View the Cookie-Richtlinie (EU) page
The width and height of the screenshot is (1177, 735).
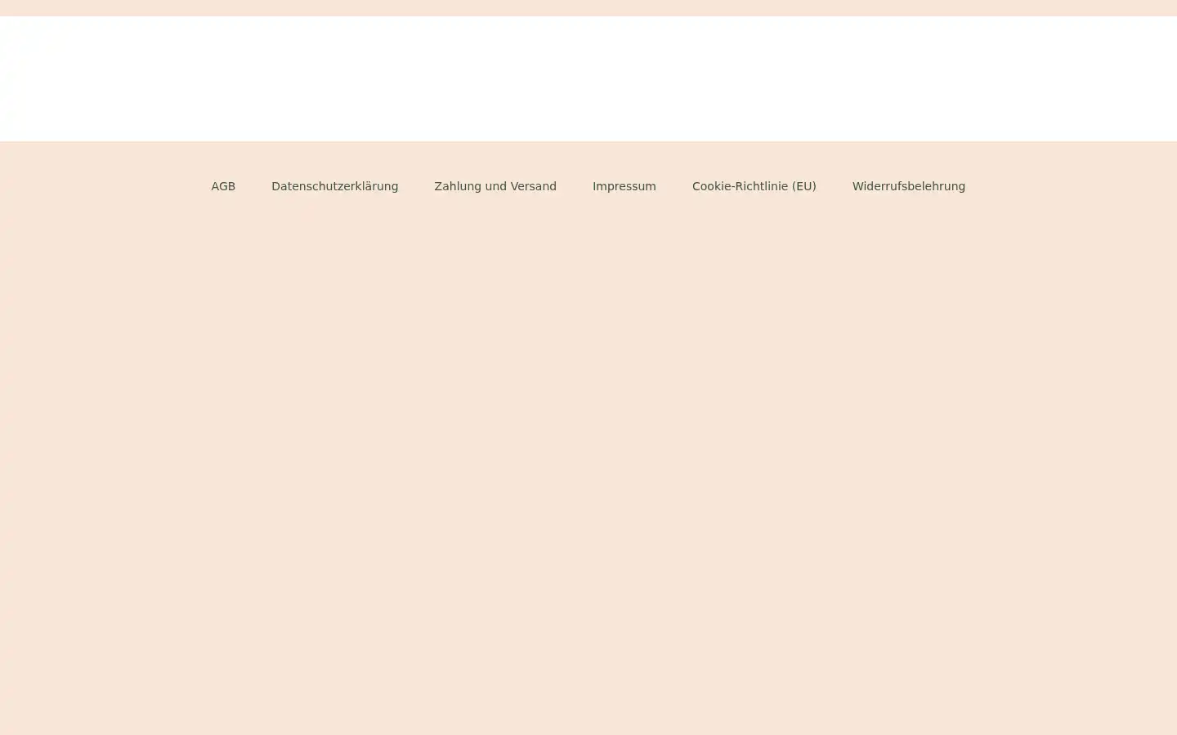pos(754,186)
